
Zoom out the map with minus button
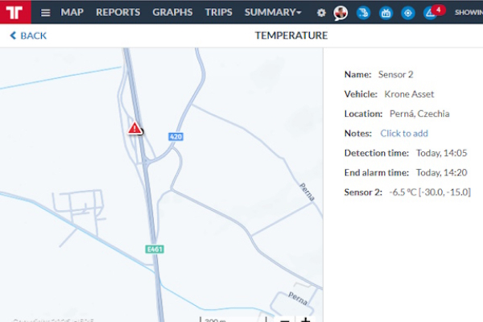click(285, 320)
